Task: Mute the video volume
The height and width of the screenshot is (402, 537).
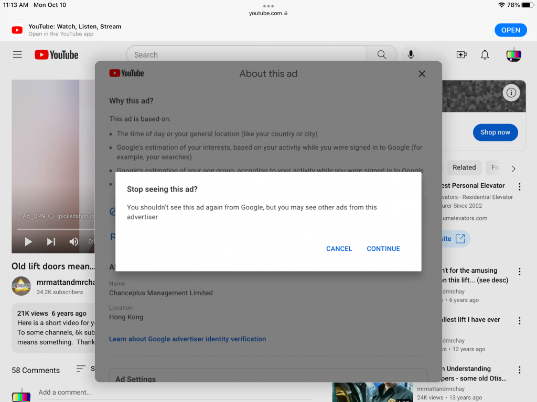Action: click(x=74, y=241)
